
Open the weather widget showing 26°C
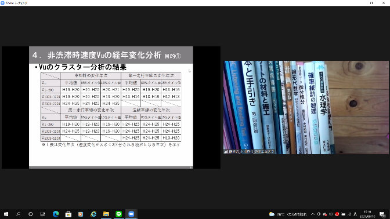coord(288,214)
